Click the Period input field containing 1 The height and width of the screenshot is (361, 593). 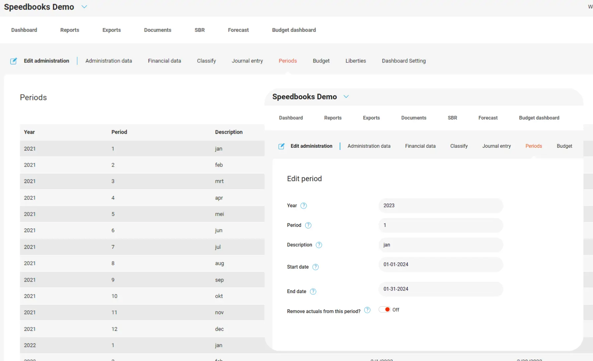pyautogui.click(x=440, y=225)
